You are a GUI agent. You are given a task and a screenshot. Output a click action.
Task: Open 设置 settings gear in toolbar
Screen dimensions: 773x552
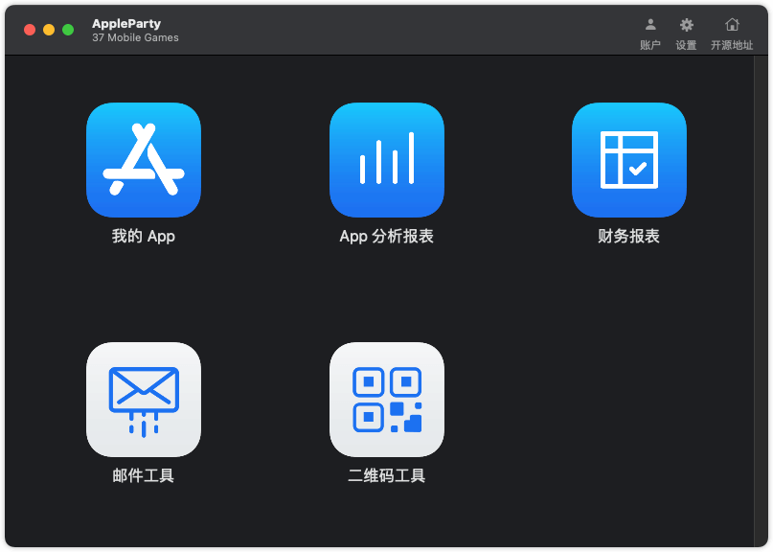click(x=686, y=24)
